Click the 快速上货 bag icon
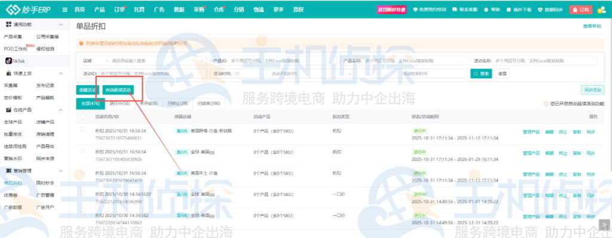The image size is (612, 238). (x=8, y=73)
